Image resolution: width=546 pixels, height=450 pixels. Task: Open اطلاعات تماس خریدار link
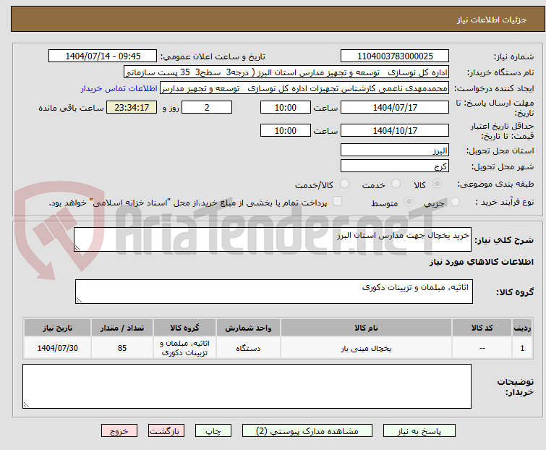pyautogui.click(x=119, y=88)
